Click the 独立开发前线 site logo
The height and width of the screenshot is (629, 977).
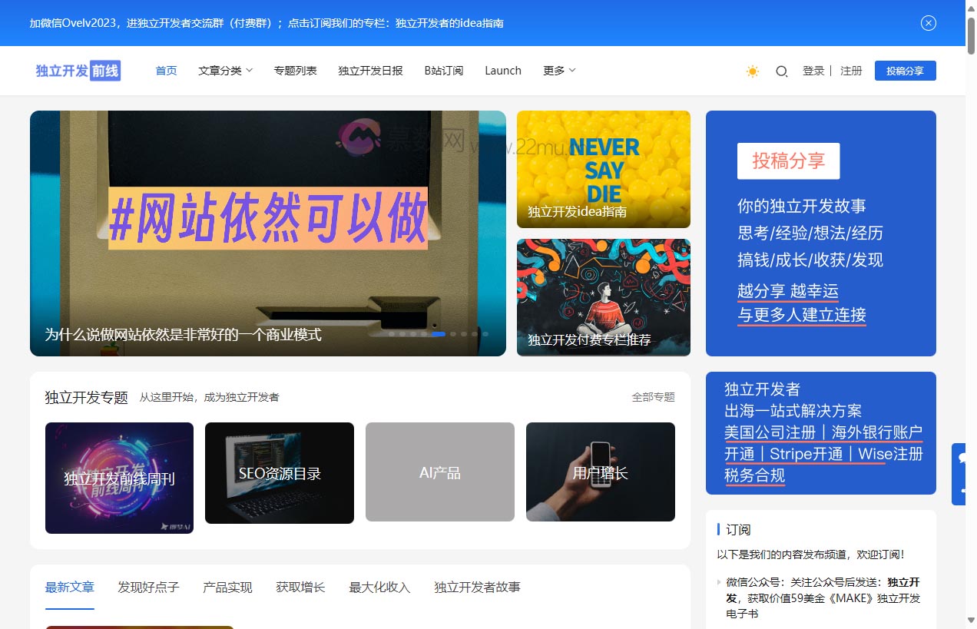pos(76,70)
